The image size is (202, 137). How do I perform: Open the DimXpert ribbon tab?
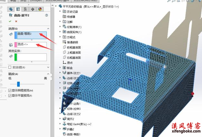point(36,1)
